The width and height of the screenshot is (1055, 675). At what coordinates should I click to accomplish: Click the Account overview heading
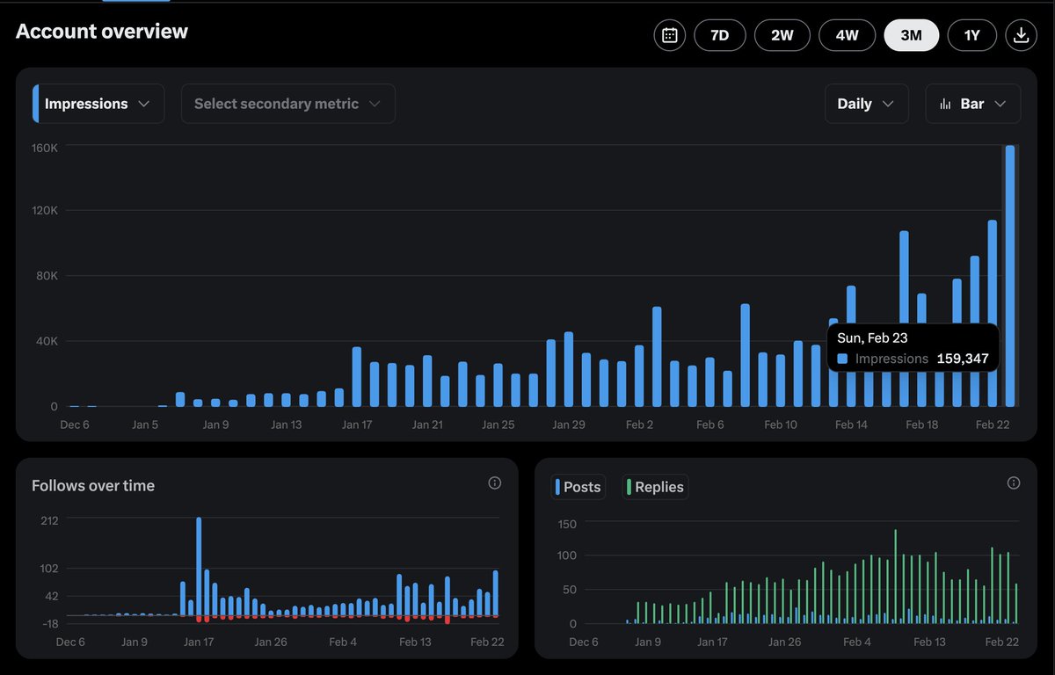[102, 32]
